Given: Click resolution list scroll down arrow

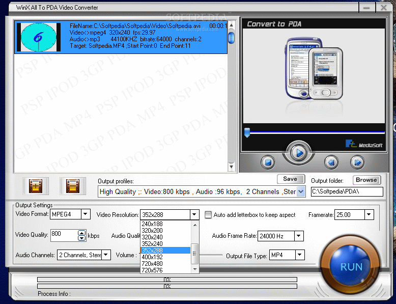Looking at the screenshot, I should point(195,269).
